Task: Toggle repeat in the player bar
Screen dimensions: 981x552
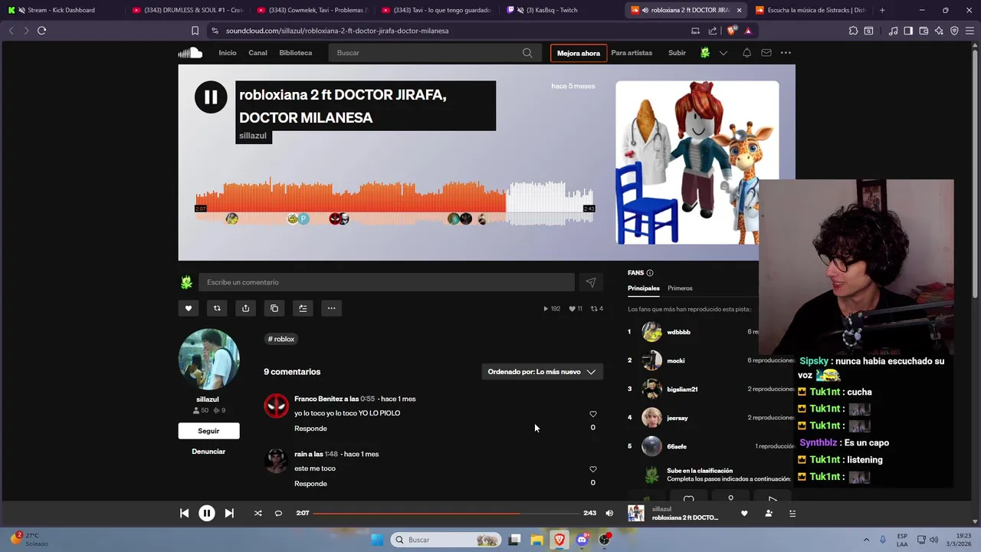Action: click(x=278, y=513)
